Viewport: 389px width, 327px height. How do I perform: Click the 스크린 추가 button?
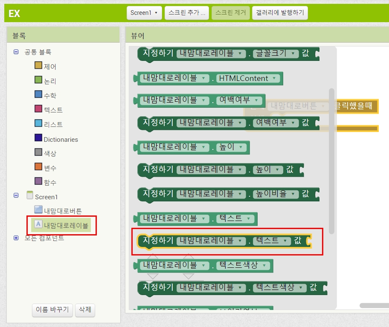187,13
